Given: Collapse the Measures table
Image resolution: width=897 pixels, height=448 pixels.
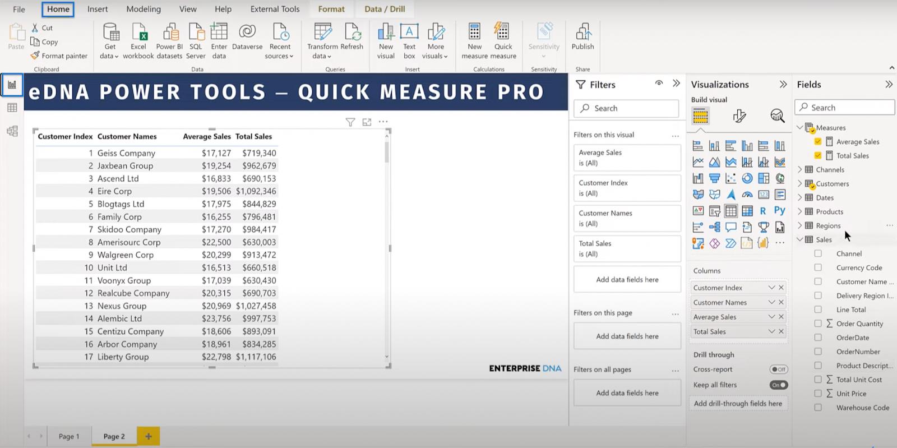Looking at the screenshot, I should click(x=800, y=127).
